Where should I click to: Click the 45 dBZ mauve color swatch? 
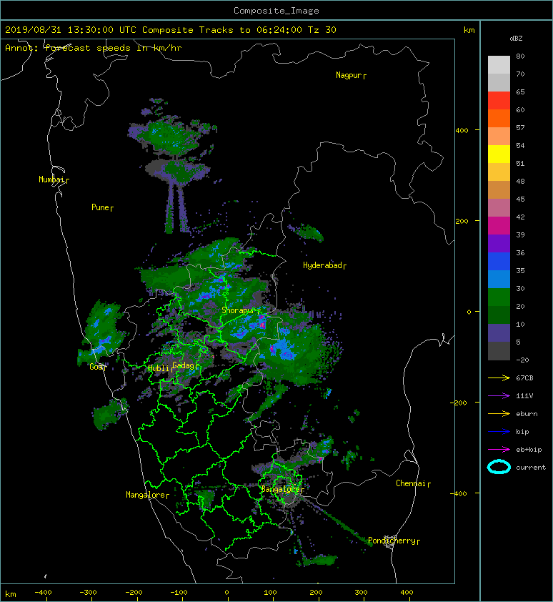499,208
